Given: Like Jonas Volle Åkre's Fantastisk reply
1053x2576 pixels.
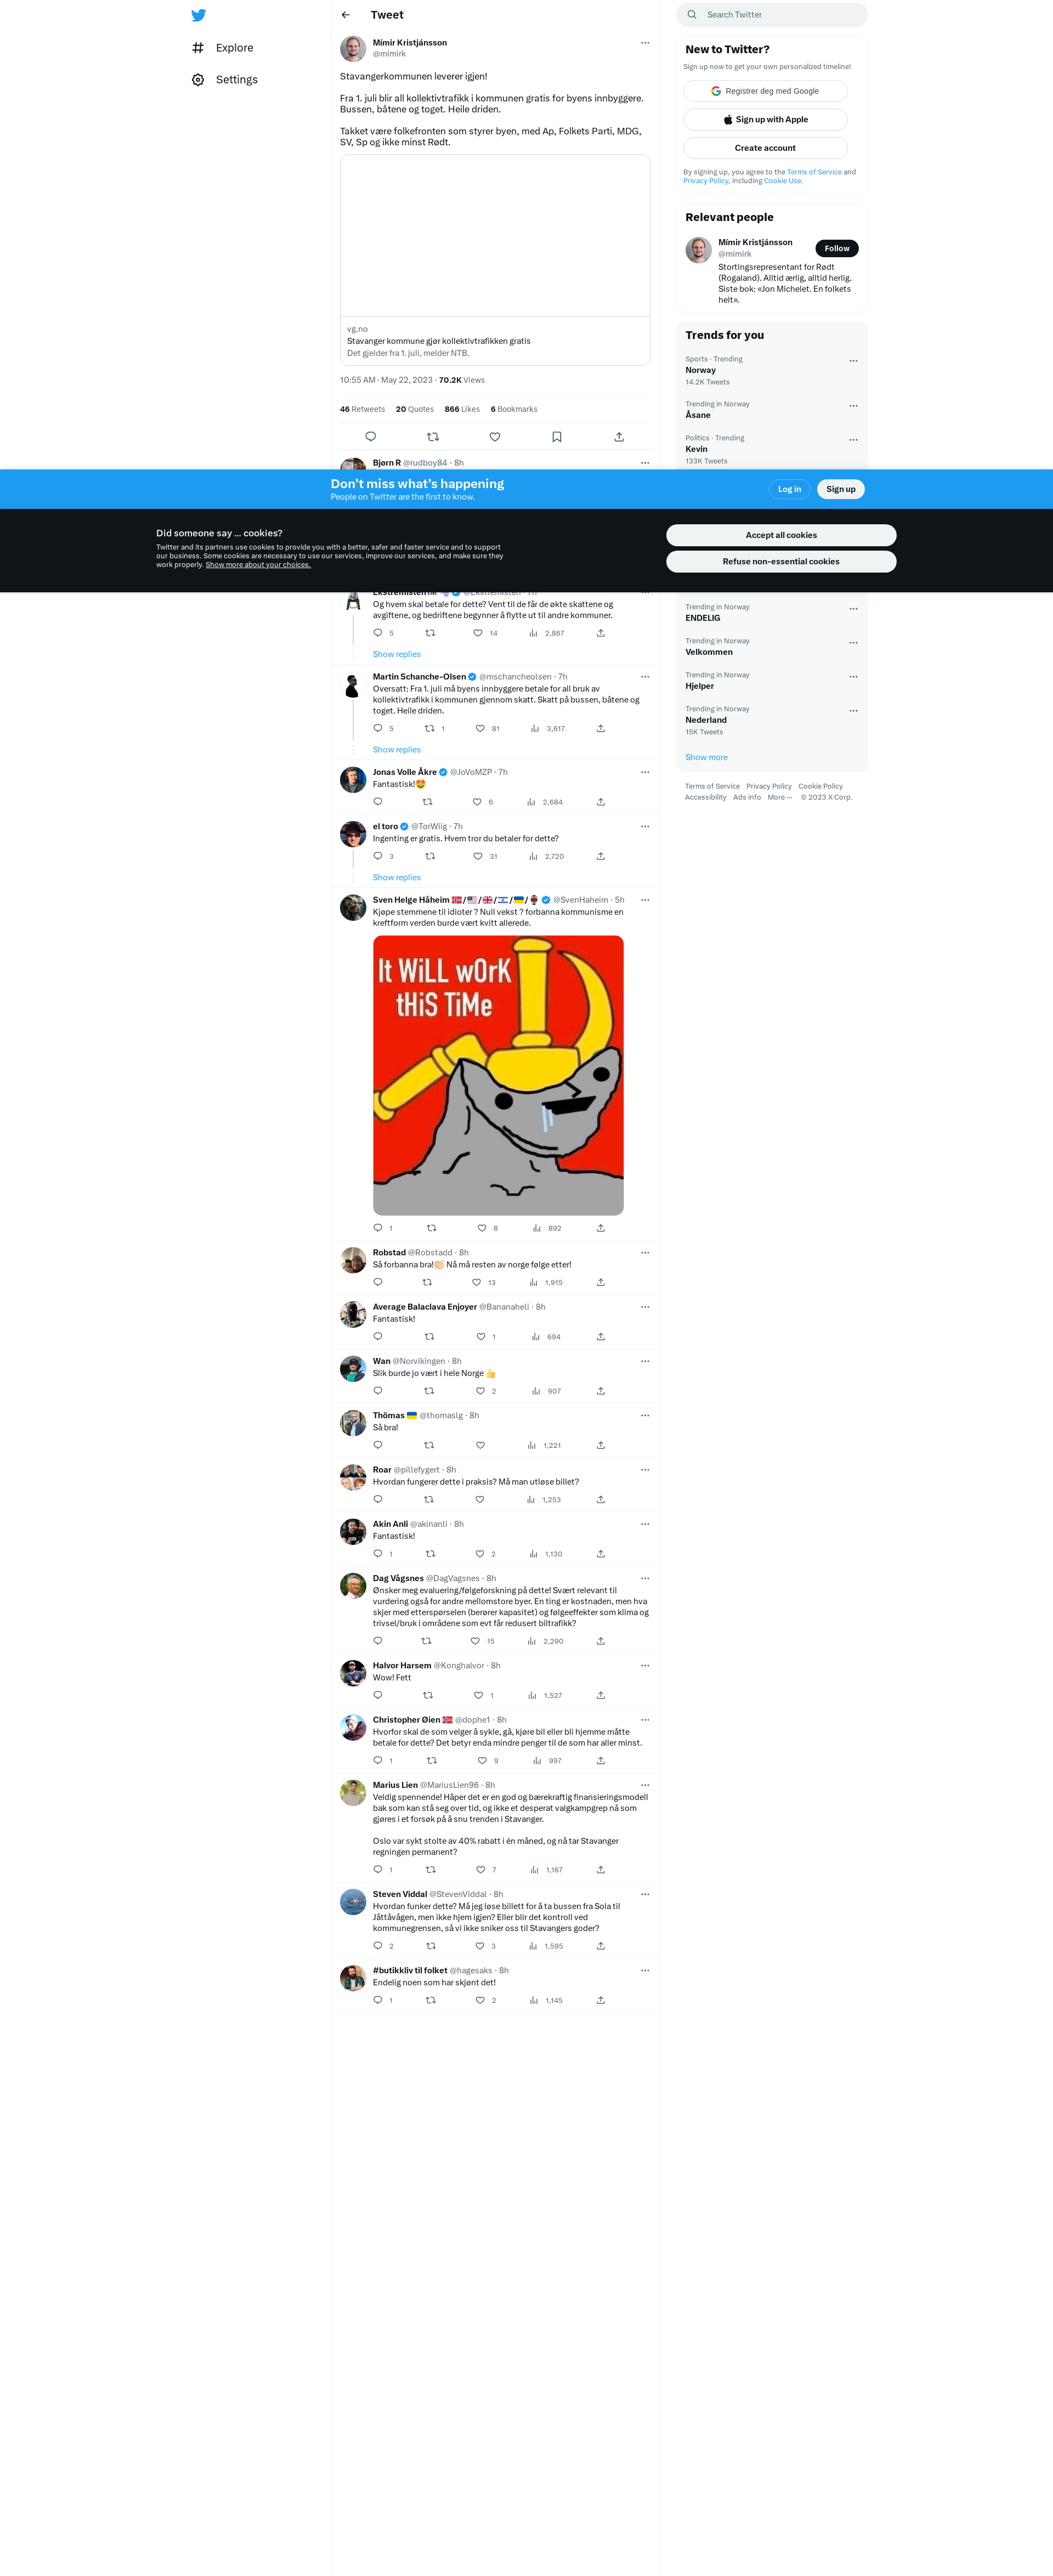Looking at the screenshot, I should point(477,802).
